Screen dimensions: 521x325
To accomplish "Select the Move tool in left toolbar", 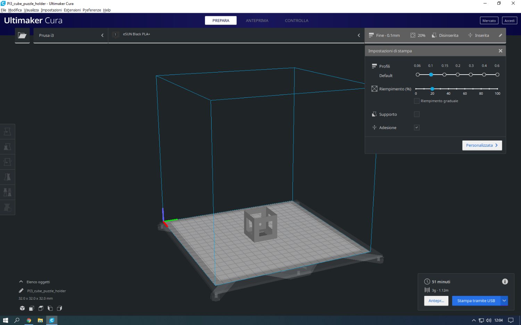I will pos(7,131).
